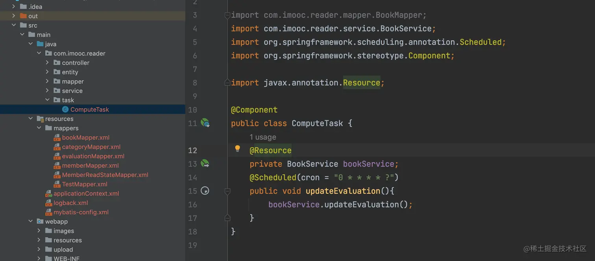Screen dimensions: 595x261
Task: Click the @Scheduled annotation on line 14
Action: point(273,178)
